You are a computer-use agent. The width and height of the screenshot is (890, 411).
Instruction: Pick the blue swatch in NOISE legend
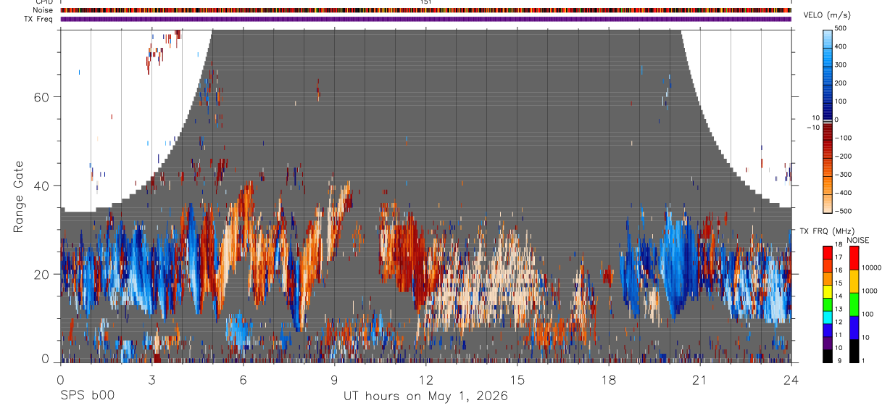click(x=854, y=328)
